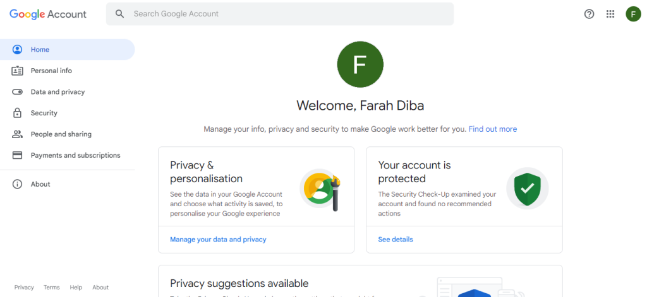Select the Home sidebar item

coord(67,49)
